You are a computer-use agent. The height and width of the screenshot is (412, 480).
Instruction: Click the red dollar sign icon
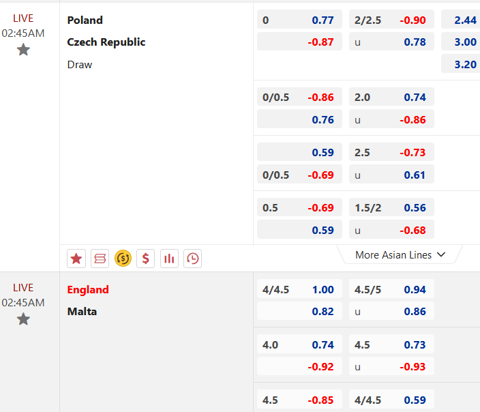[x=145, y=259]
